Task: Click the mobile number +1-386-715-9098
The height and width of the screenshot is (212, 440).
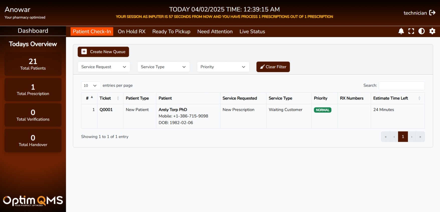Action: coord(191,116)
